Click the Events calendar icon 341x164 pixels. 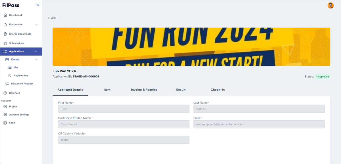coord(7,60)
